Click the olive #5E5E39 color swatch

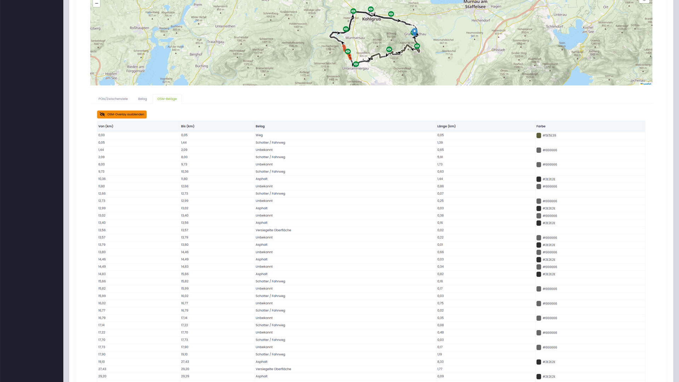[x=539, y=135]
